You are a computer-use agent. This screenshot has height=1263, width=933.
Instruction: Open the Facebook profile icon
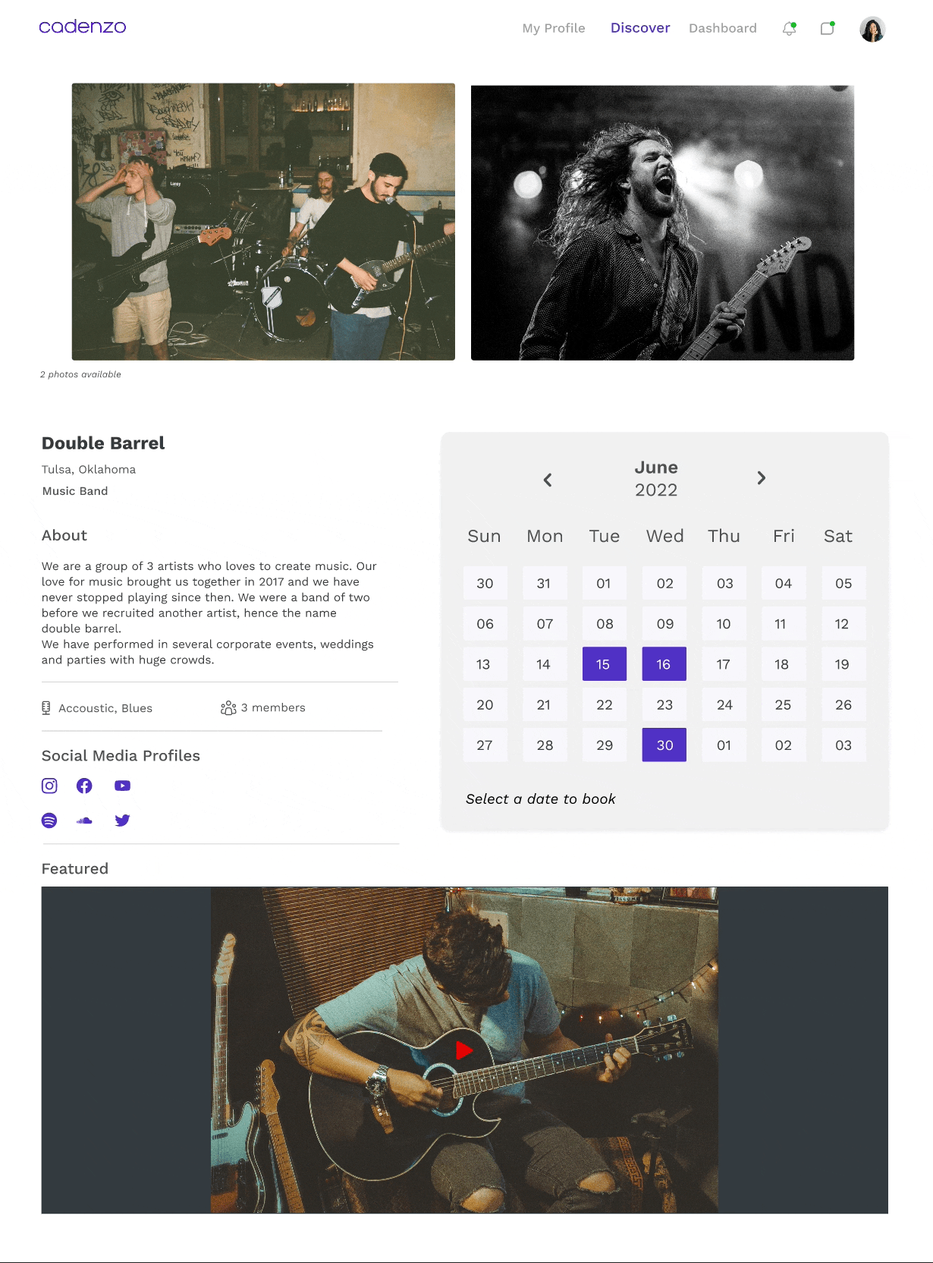[x=84, y=786]
